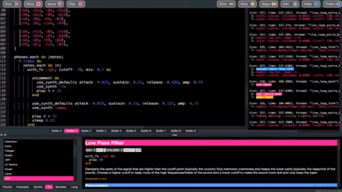The width and height of the screenshot is (342, 192).
Task: Start recording with Rec button
Action: 75,4
